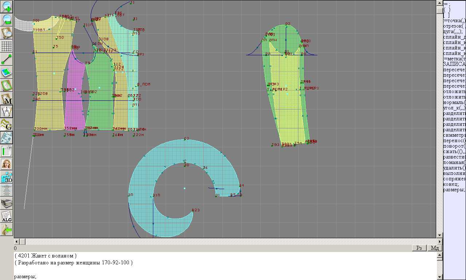Viewport: 466px width, 280px height.
Task: Select the line segment tool icon
Action: (x=7, y=59)
